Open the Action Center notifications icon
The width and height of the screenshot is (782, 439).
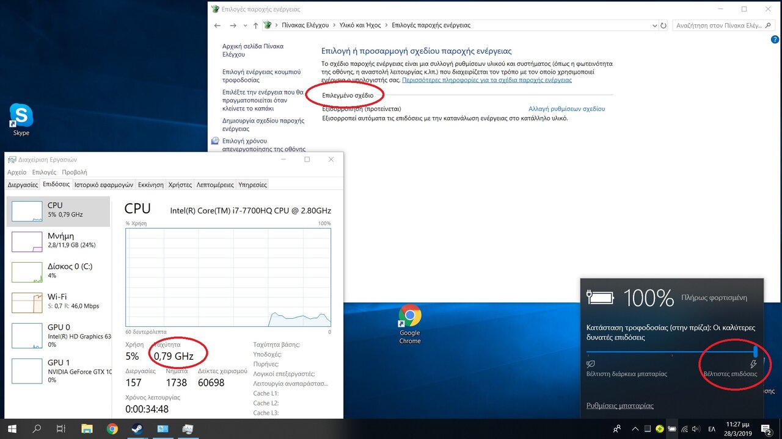(x=766, y=429)
